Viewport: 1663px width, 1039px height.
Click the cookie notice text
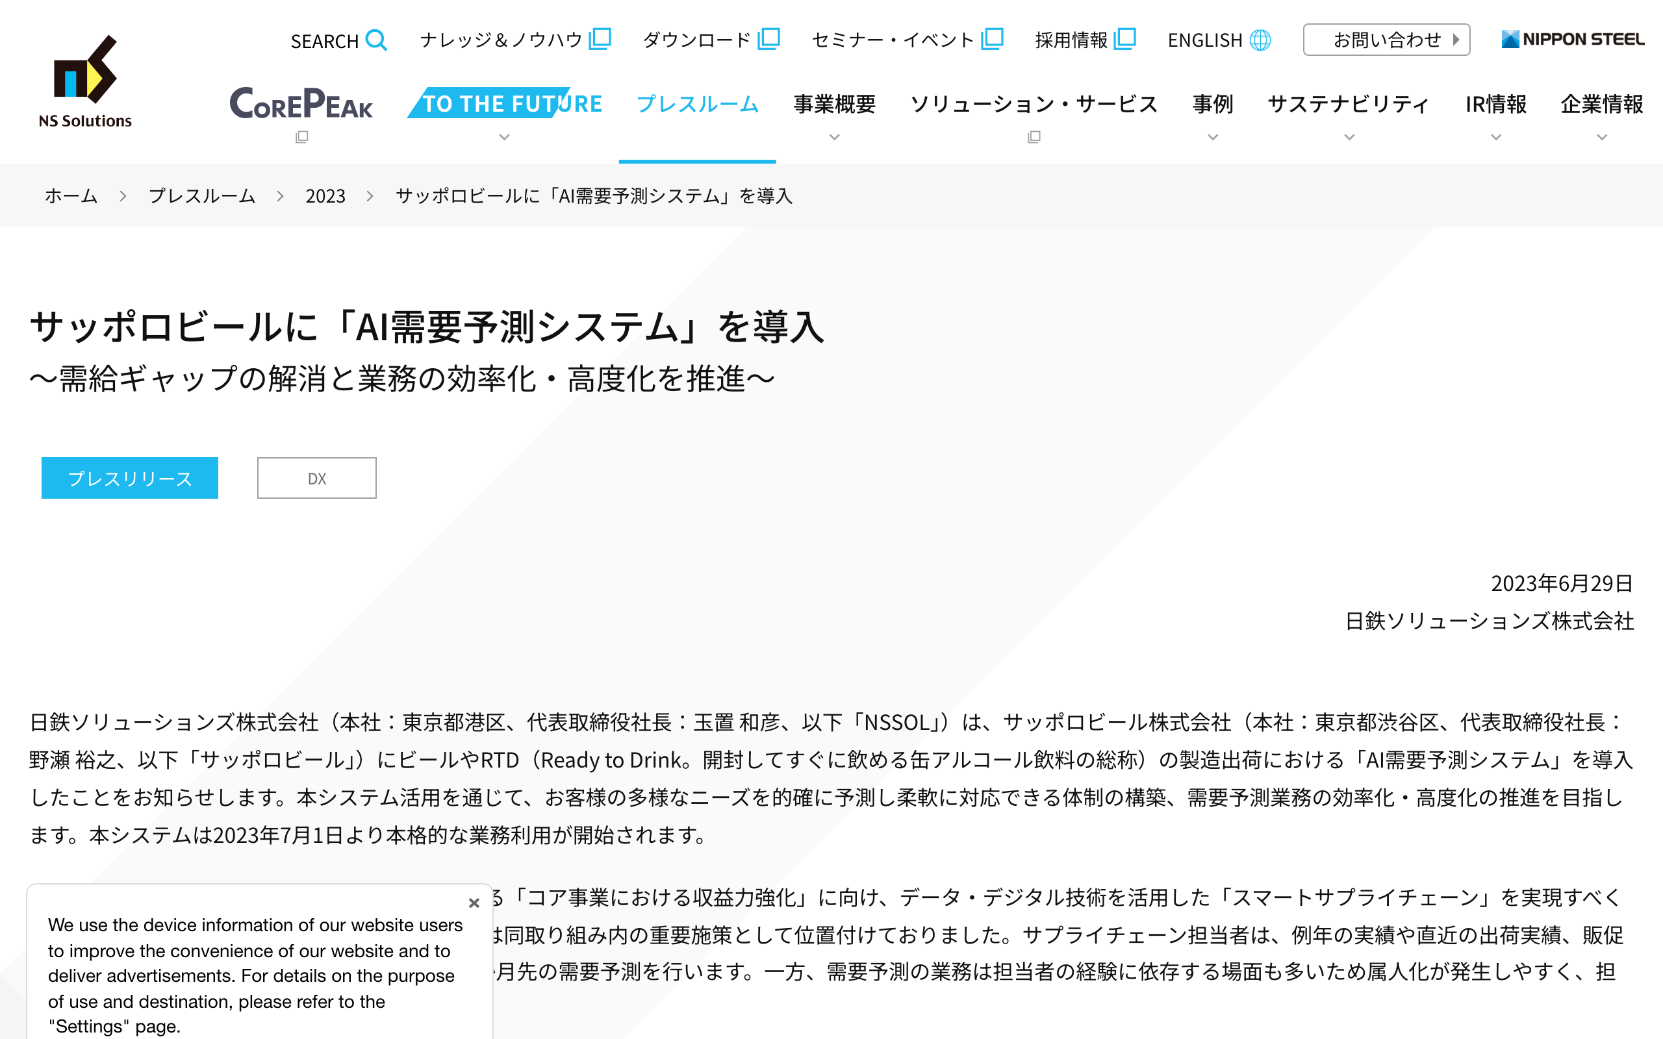tap(255, 976)
